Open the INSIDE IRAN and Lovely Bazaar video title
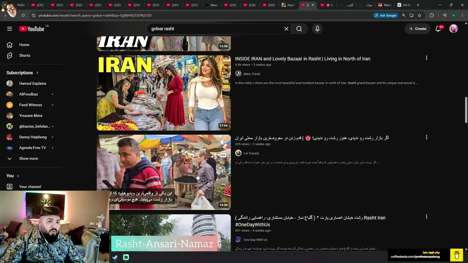This screenshot has height=263, width=468. point(303,59)
